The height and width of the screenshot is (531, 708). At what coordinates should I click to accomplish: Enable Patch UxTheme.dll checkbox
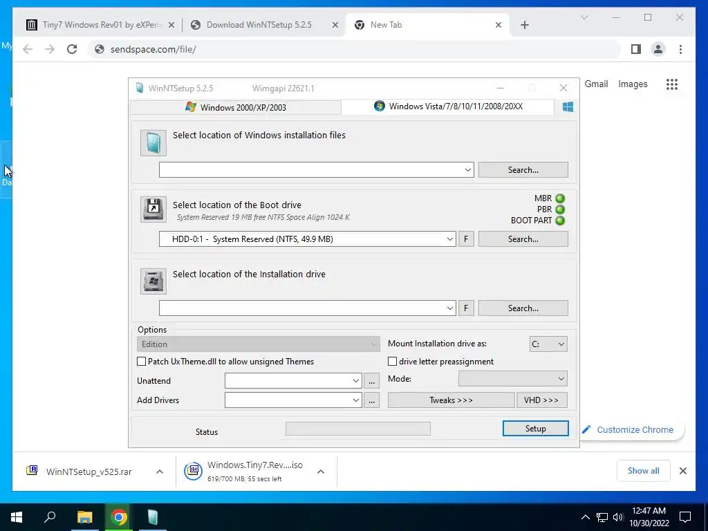tap(141, 361)
